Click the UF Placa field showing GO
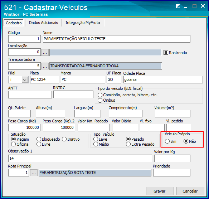 tap(114, 79)
